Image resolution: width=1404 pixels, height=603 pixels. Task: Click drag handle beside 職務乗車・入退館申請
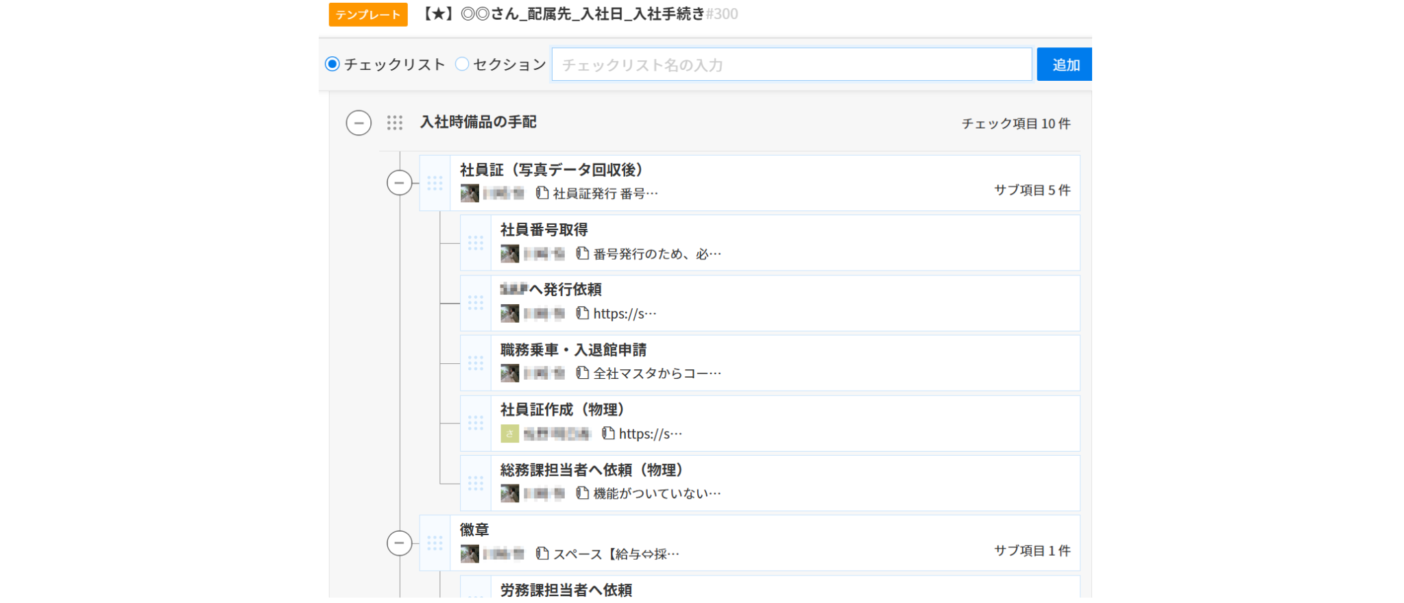[475, 363]
